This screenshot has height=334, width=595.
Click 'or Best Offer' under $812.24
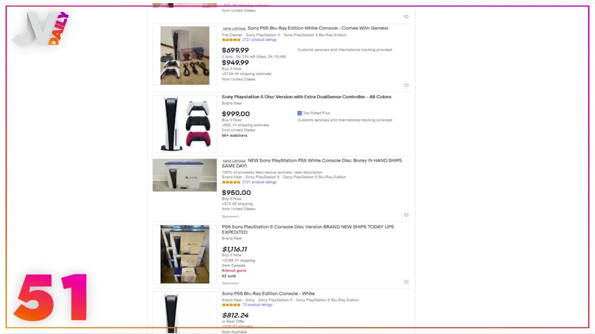pyautogui.click(x=233, y=321)
